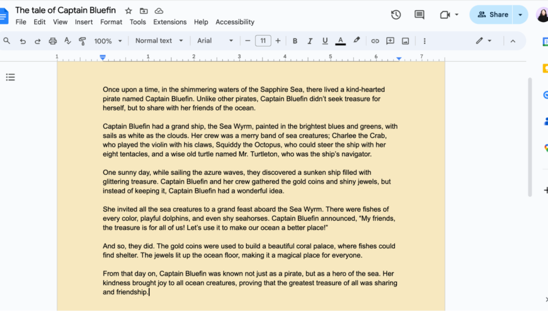Viewport: 548px width, 311px height.
Task: Collapse the menus with up chevron
Action: pyautogui.click(x=513, y=41)
